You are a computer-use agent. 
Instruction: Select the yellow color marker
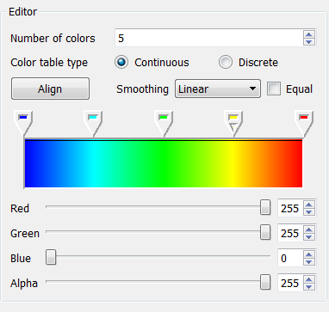point(233,123)
